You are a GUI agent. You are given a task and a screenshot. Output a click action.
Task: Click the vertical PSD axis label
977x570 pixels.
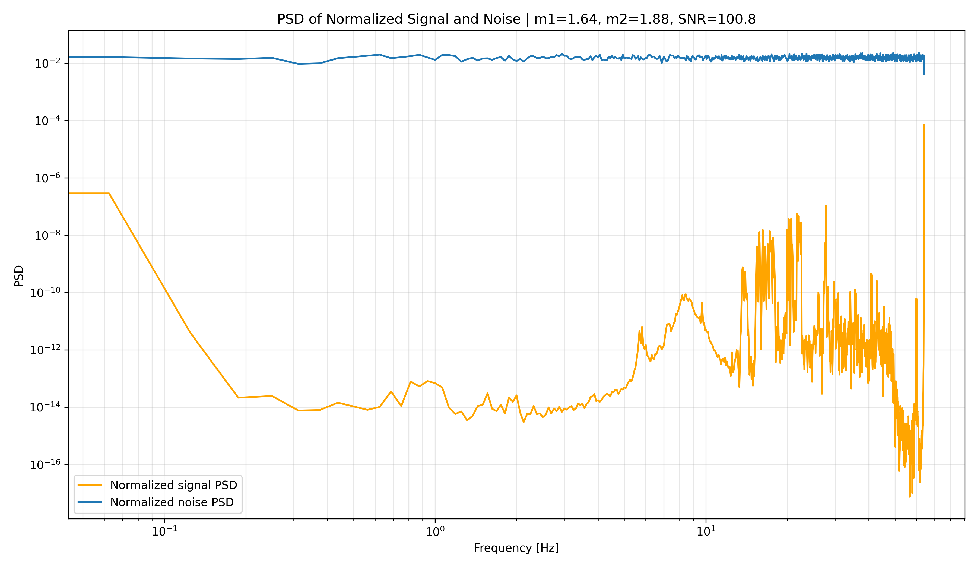click(x=19, y=276)
